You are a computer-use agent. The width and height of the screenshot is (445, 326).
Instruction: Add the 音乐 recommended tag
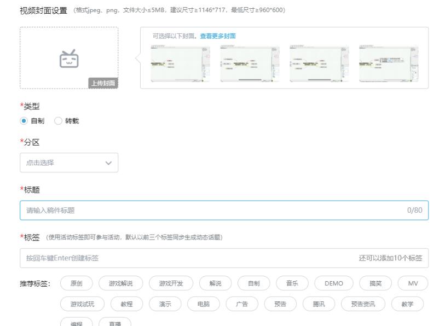coord(292,283)
